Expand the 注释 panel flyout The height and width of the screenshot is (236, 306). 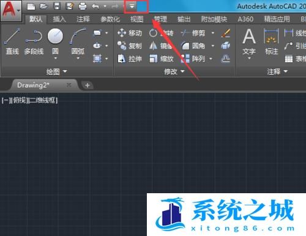pos(277,72)
